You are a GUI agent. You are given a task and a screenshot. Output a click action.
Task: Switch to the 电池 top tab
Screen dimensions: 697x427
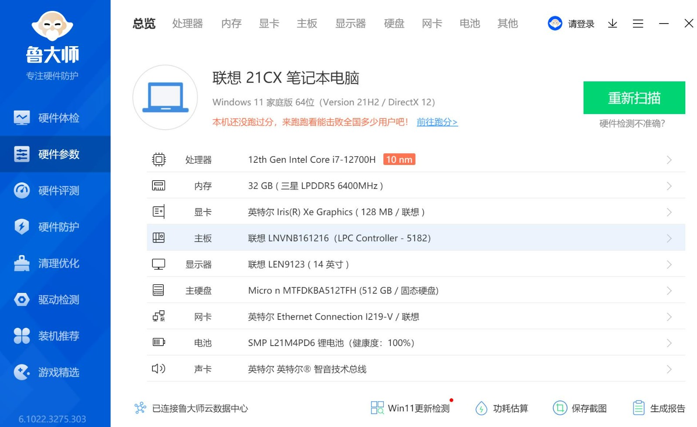[x=470, y=24]
